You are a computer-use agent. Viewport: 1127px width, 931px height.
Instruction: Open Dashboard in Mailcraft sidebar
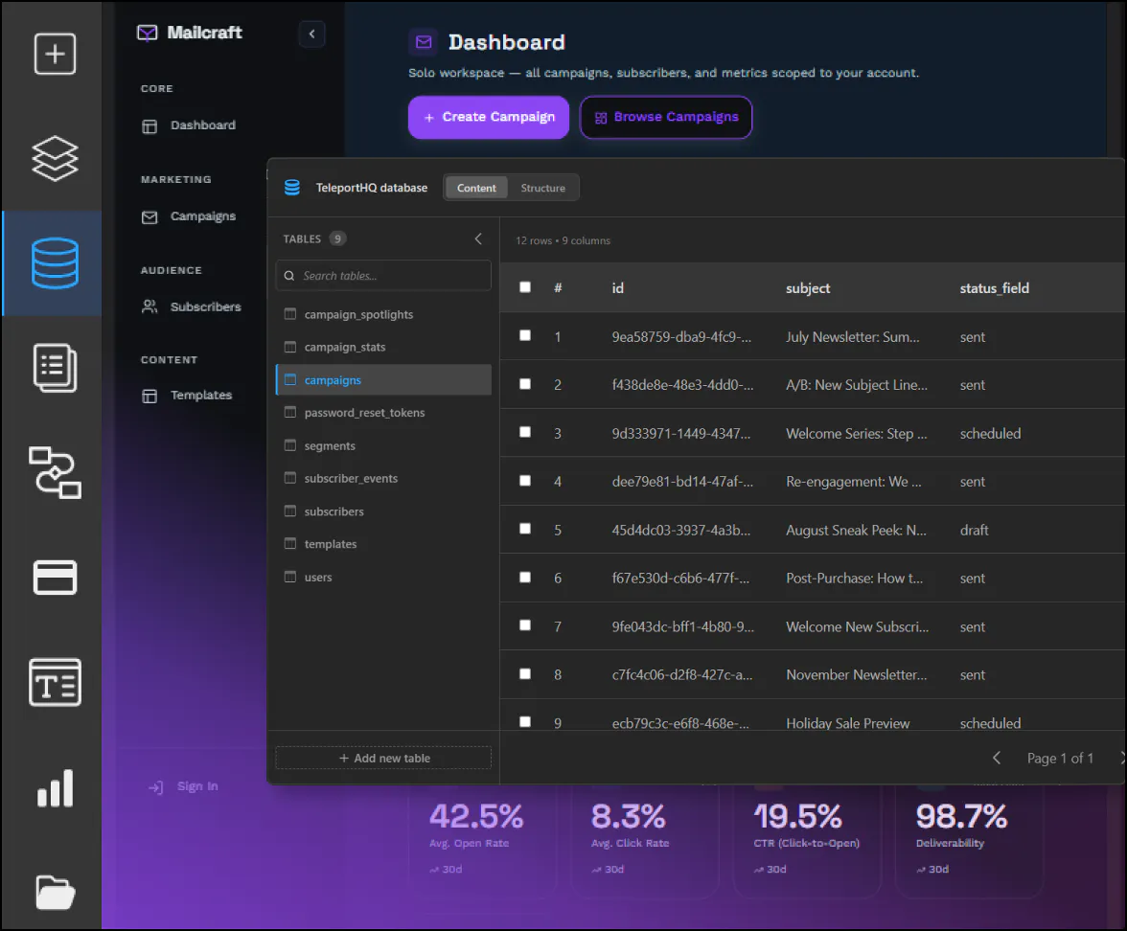(189, 125)
